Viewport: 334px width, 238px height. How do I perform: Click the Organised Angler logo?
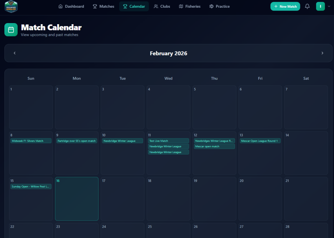pyautogui.click(x=11, y=7)
